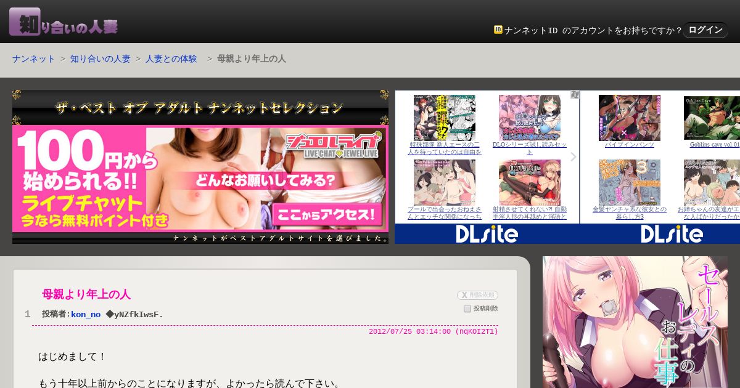Click the line はじめまして！
740x388 pixels.
pyautogui.click(x=73, y=357)
